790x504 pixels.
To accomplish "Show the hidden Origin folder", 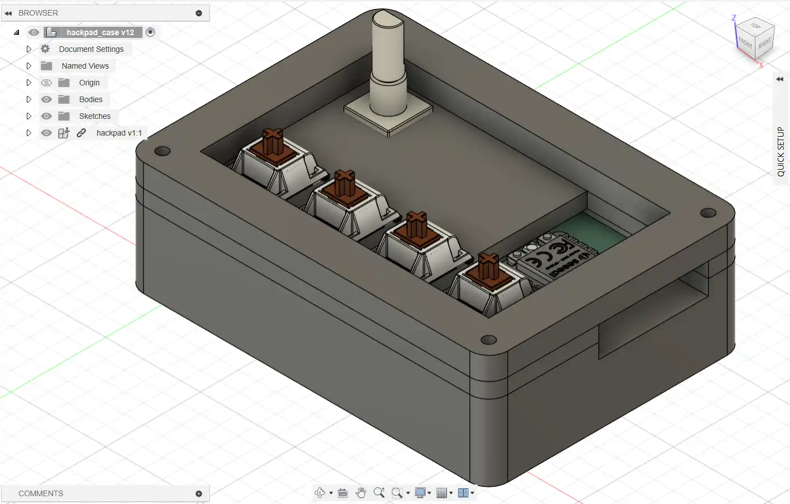I will (x=46, y=83).
